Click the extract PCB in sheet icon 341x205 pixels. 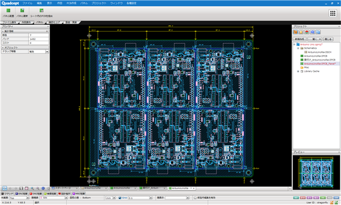point(41,10)
